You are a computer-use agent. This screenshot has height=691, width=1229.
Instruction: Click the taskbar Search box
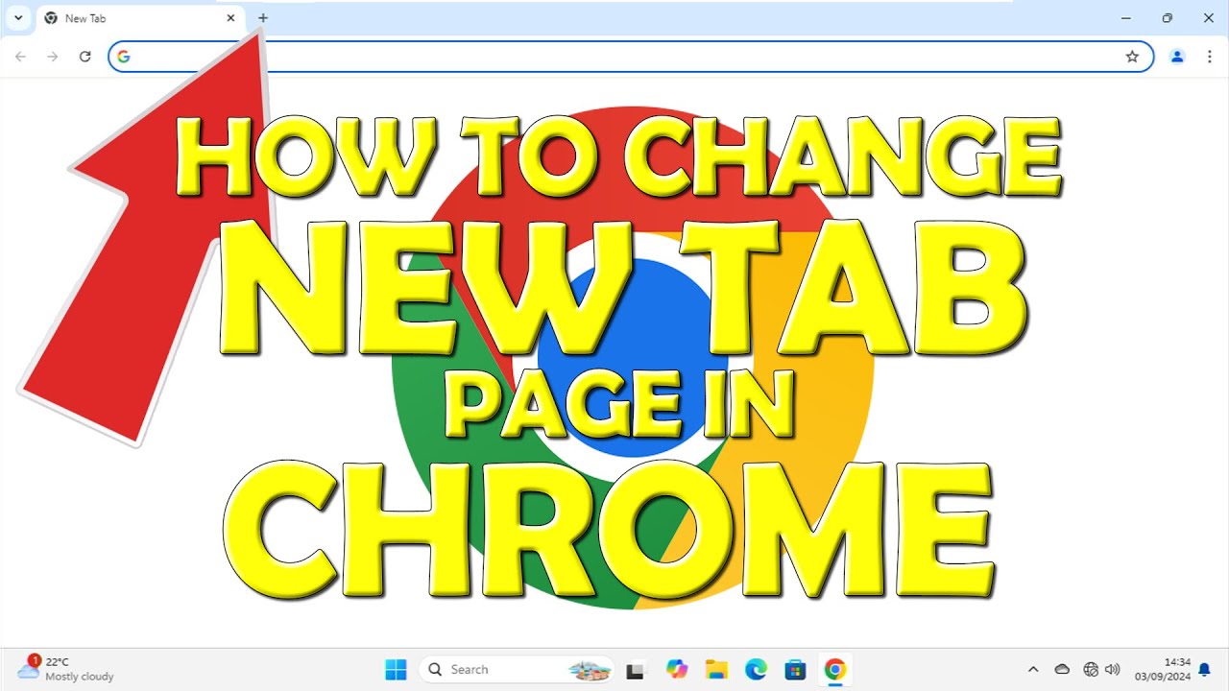point(517,669)
